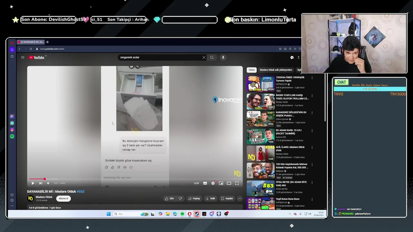This screenshot has height=232, width=413.
Task: Open options for Yeşil Buton Bana Bastı video
Action: tap(312, 199)
